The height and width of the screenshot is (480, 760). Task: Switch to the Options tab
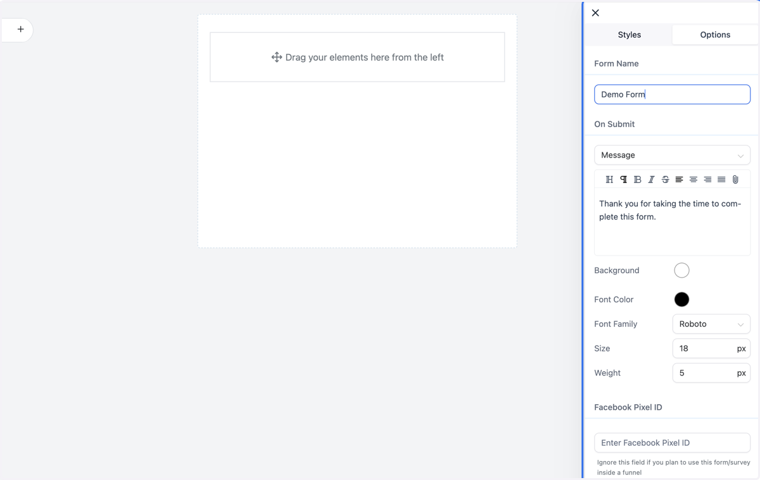coord(715,35)
